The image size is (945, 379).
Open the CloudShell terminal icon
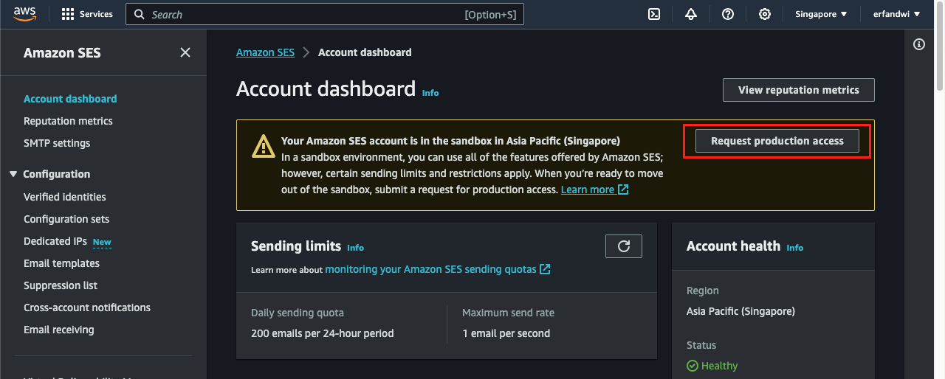coord(653,14)
